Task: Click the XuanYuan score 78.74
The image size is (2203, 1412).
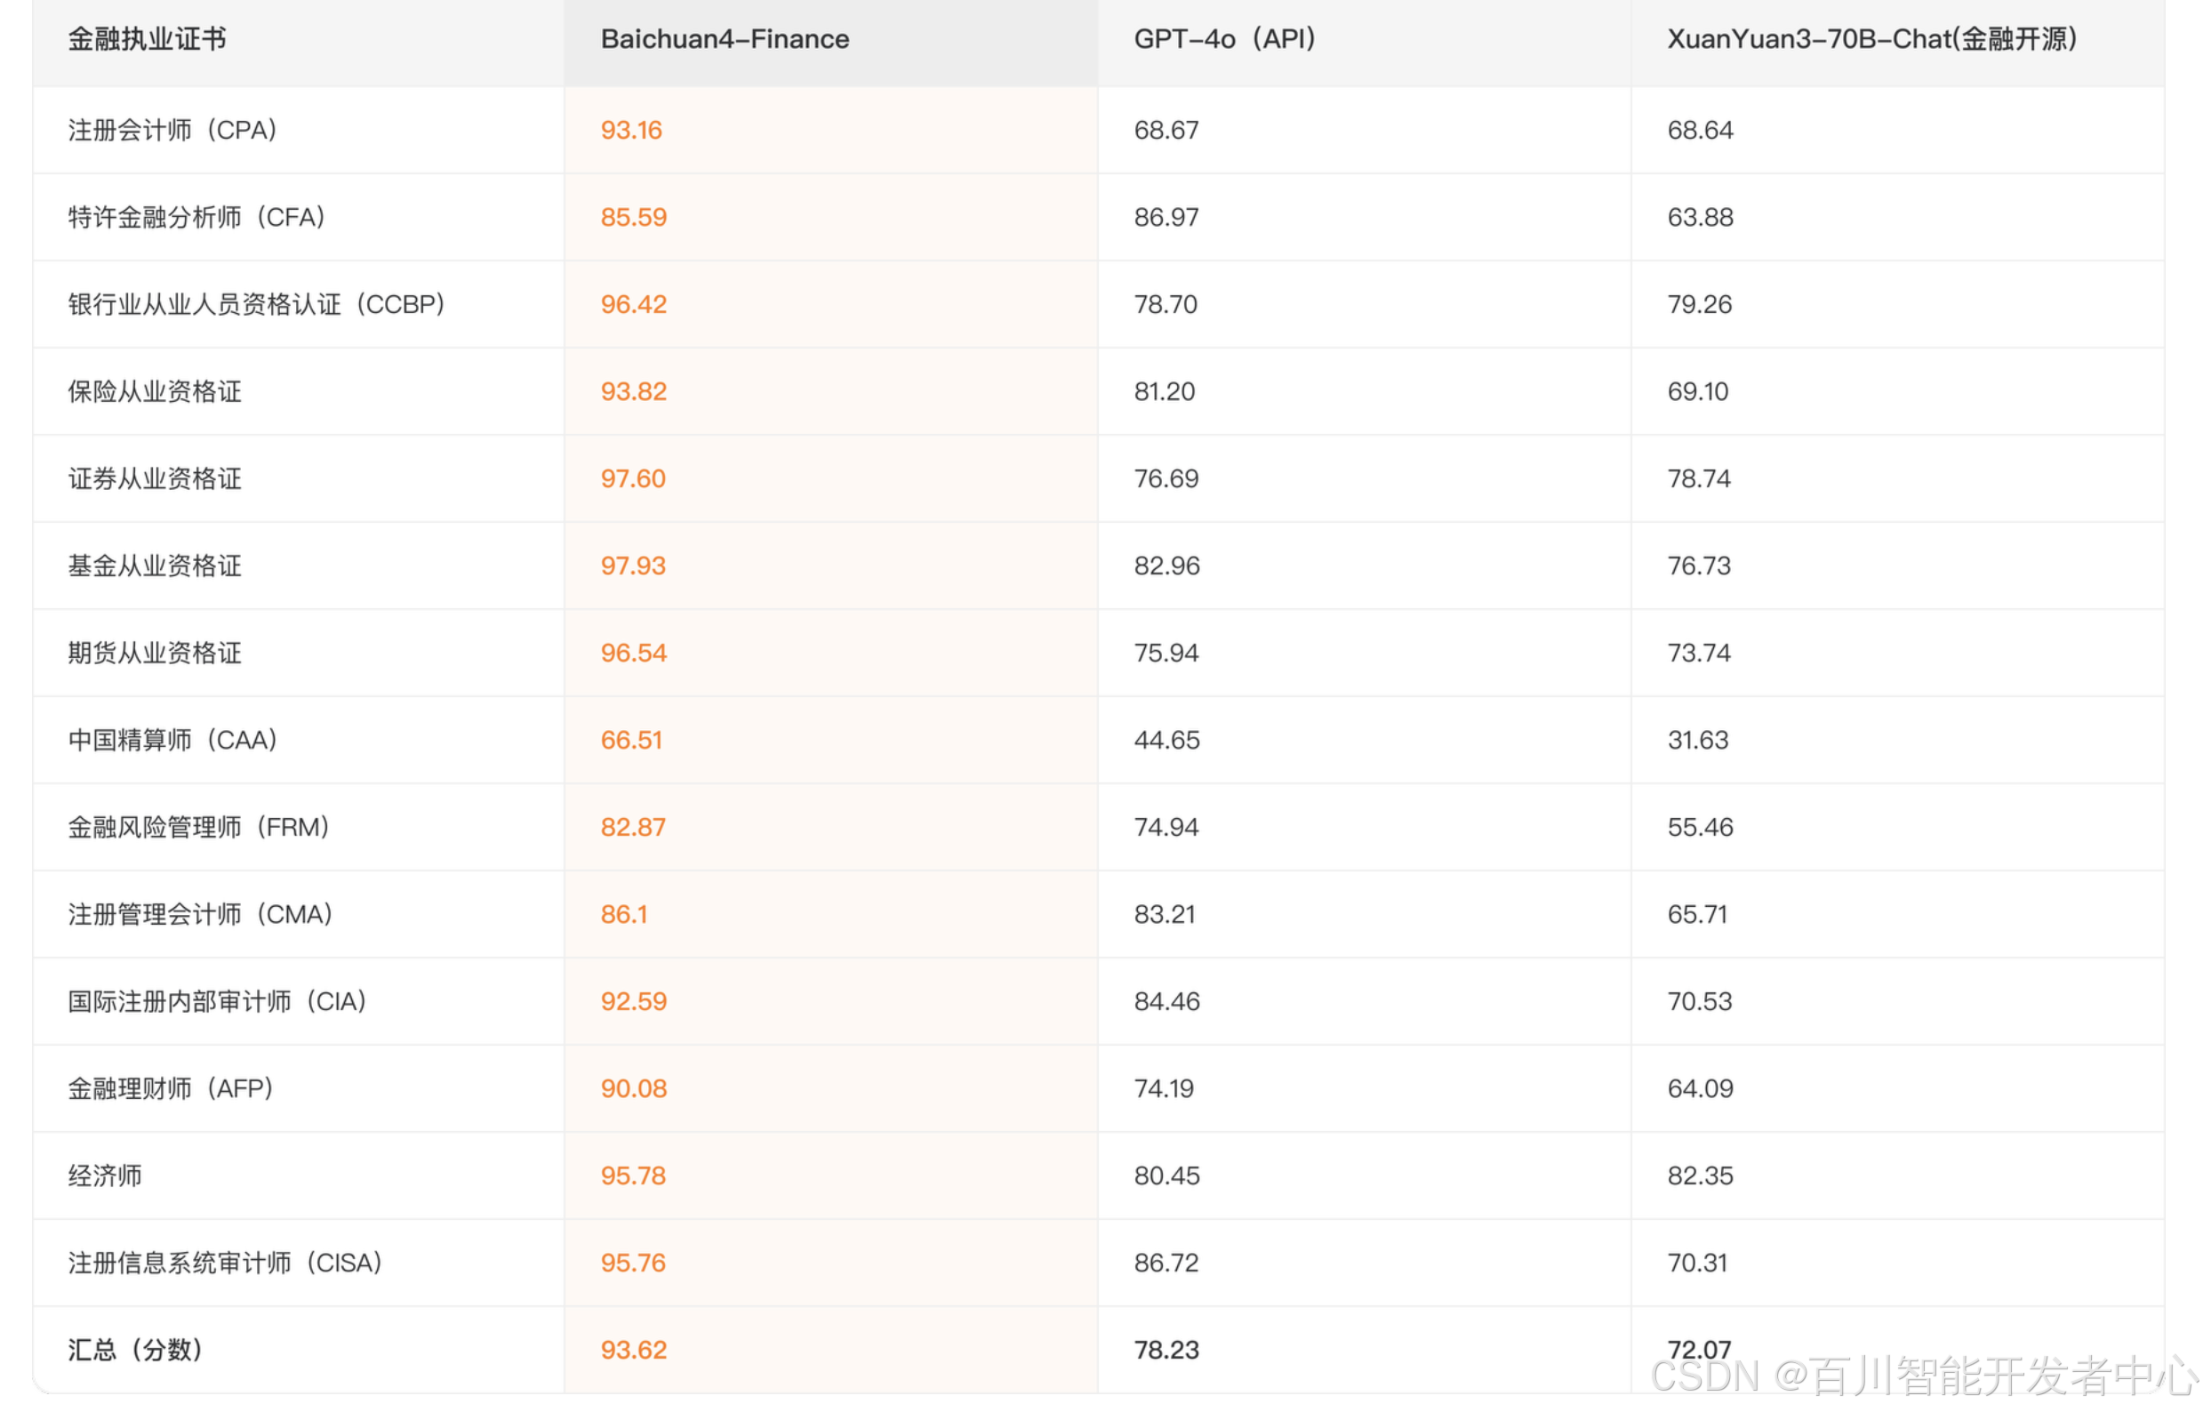Action: (1699, 478)
